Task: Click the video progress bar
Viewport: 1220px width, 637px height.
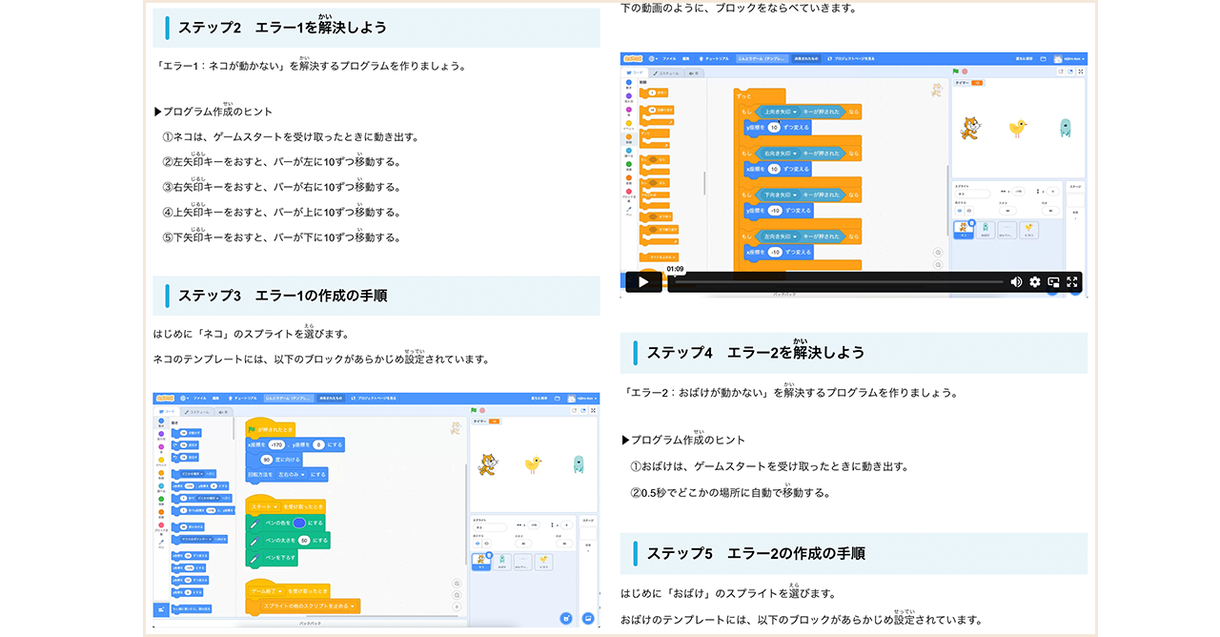Action: point(839,282)
